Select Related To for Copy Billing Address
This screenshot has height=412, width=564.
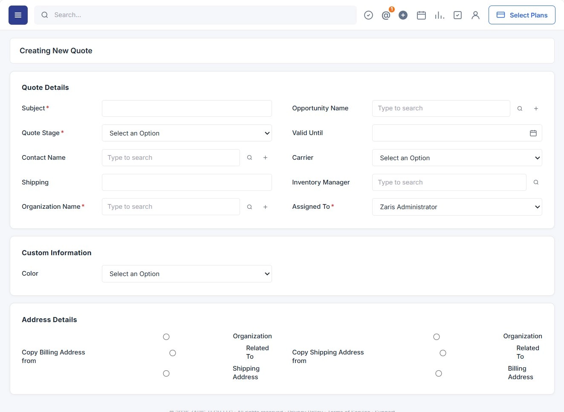[173, 353]
